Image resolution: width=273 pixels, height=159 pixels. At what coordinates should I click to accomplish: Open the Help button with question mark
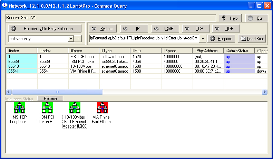tap(230, 18)
